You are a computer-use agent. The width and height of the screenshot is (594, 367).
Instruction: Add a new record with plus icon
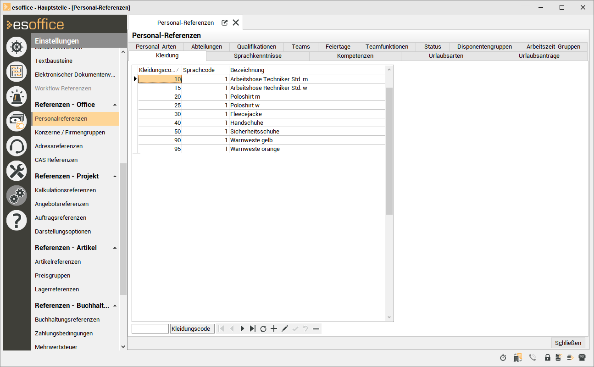tap(274, 328)
